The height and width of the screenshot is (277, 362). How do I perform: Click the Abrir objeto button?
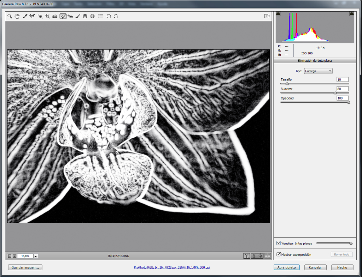point(286,267)
